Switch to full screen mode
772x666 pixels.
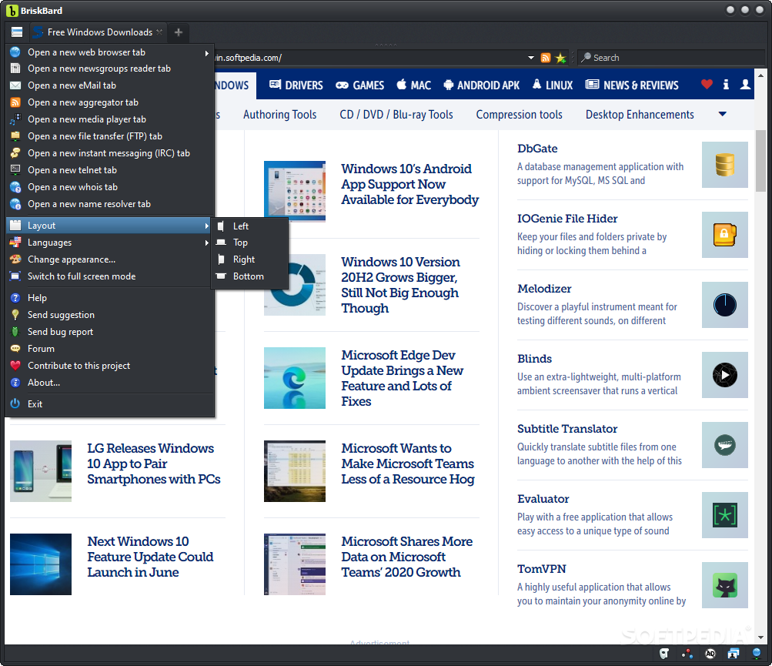[x=110, y=276]
